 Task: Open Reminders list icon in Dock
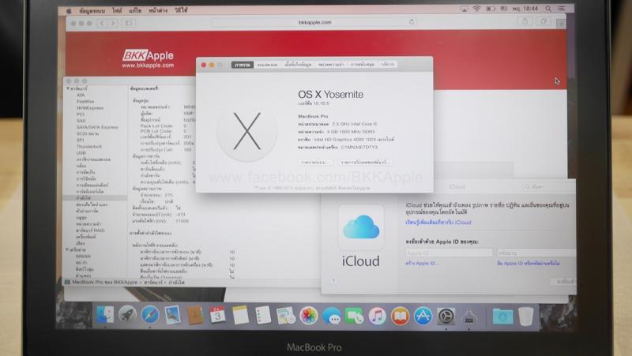[263, 315]
